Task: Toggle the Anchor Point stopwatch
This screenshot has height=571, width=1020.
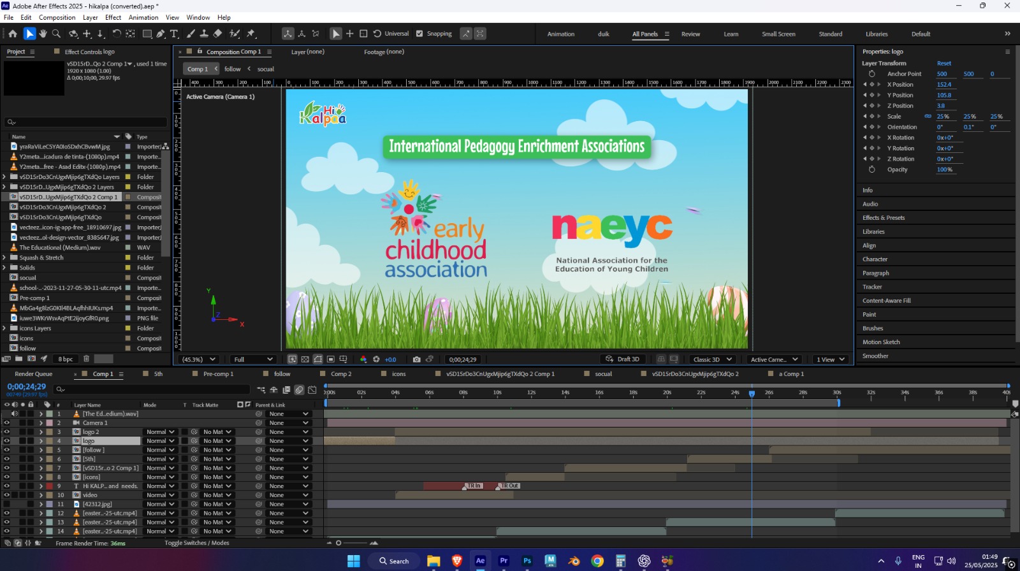Action: [871, 74]
